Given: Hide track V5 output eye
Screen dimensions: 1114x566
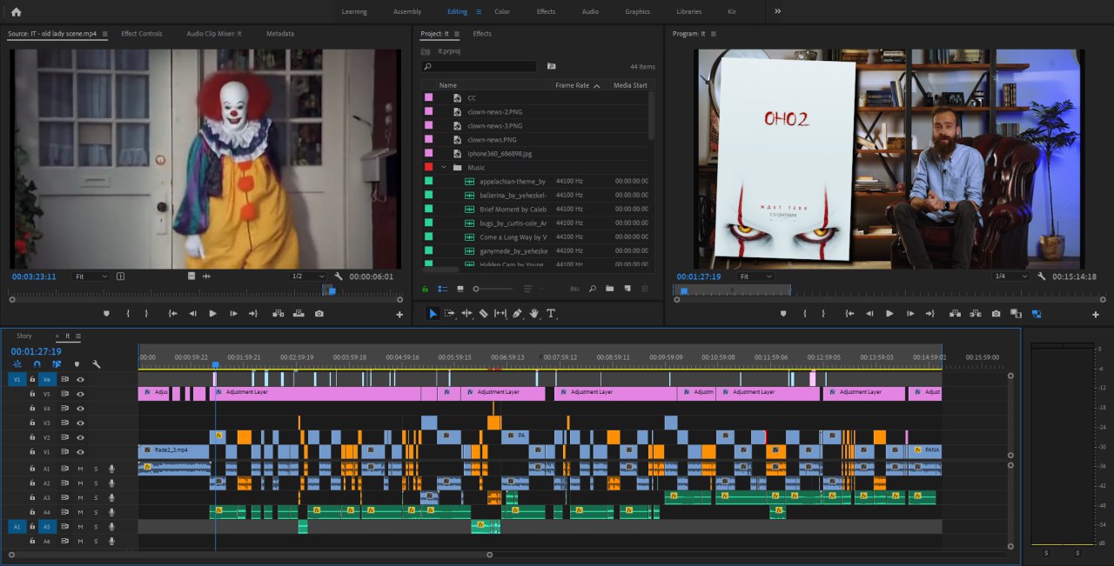Looking at the screenshot, I should [80, 394].
